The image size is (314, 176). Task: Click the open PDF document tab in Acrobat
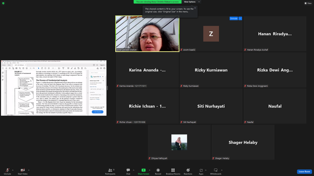[x=20, y=65]
